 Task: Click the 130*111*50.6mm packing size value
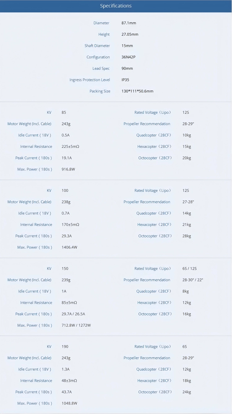click(x=137, y=91)
